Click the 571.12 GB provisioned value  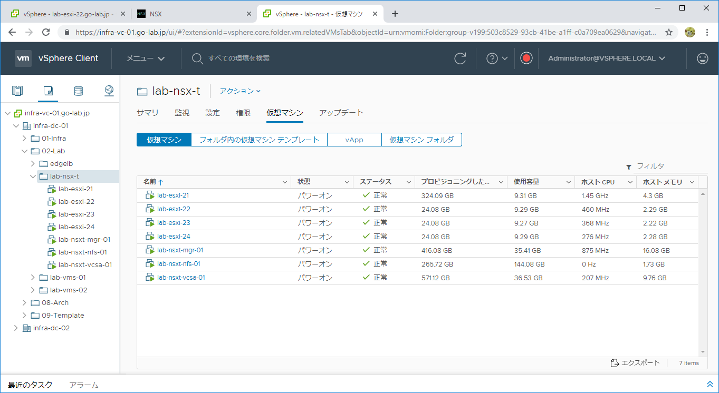click(435, 278)
